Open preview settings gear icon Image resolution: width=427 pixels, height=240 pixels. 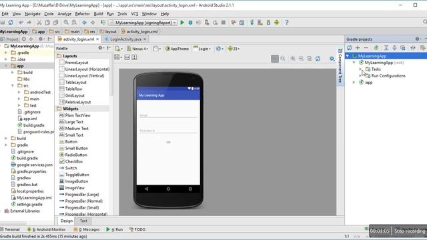point(332,59)
